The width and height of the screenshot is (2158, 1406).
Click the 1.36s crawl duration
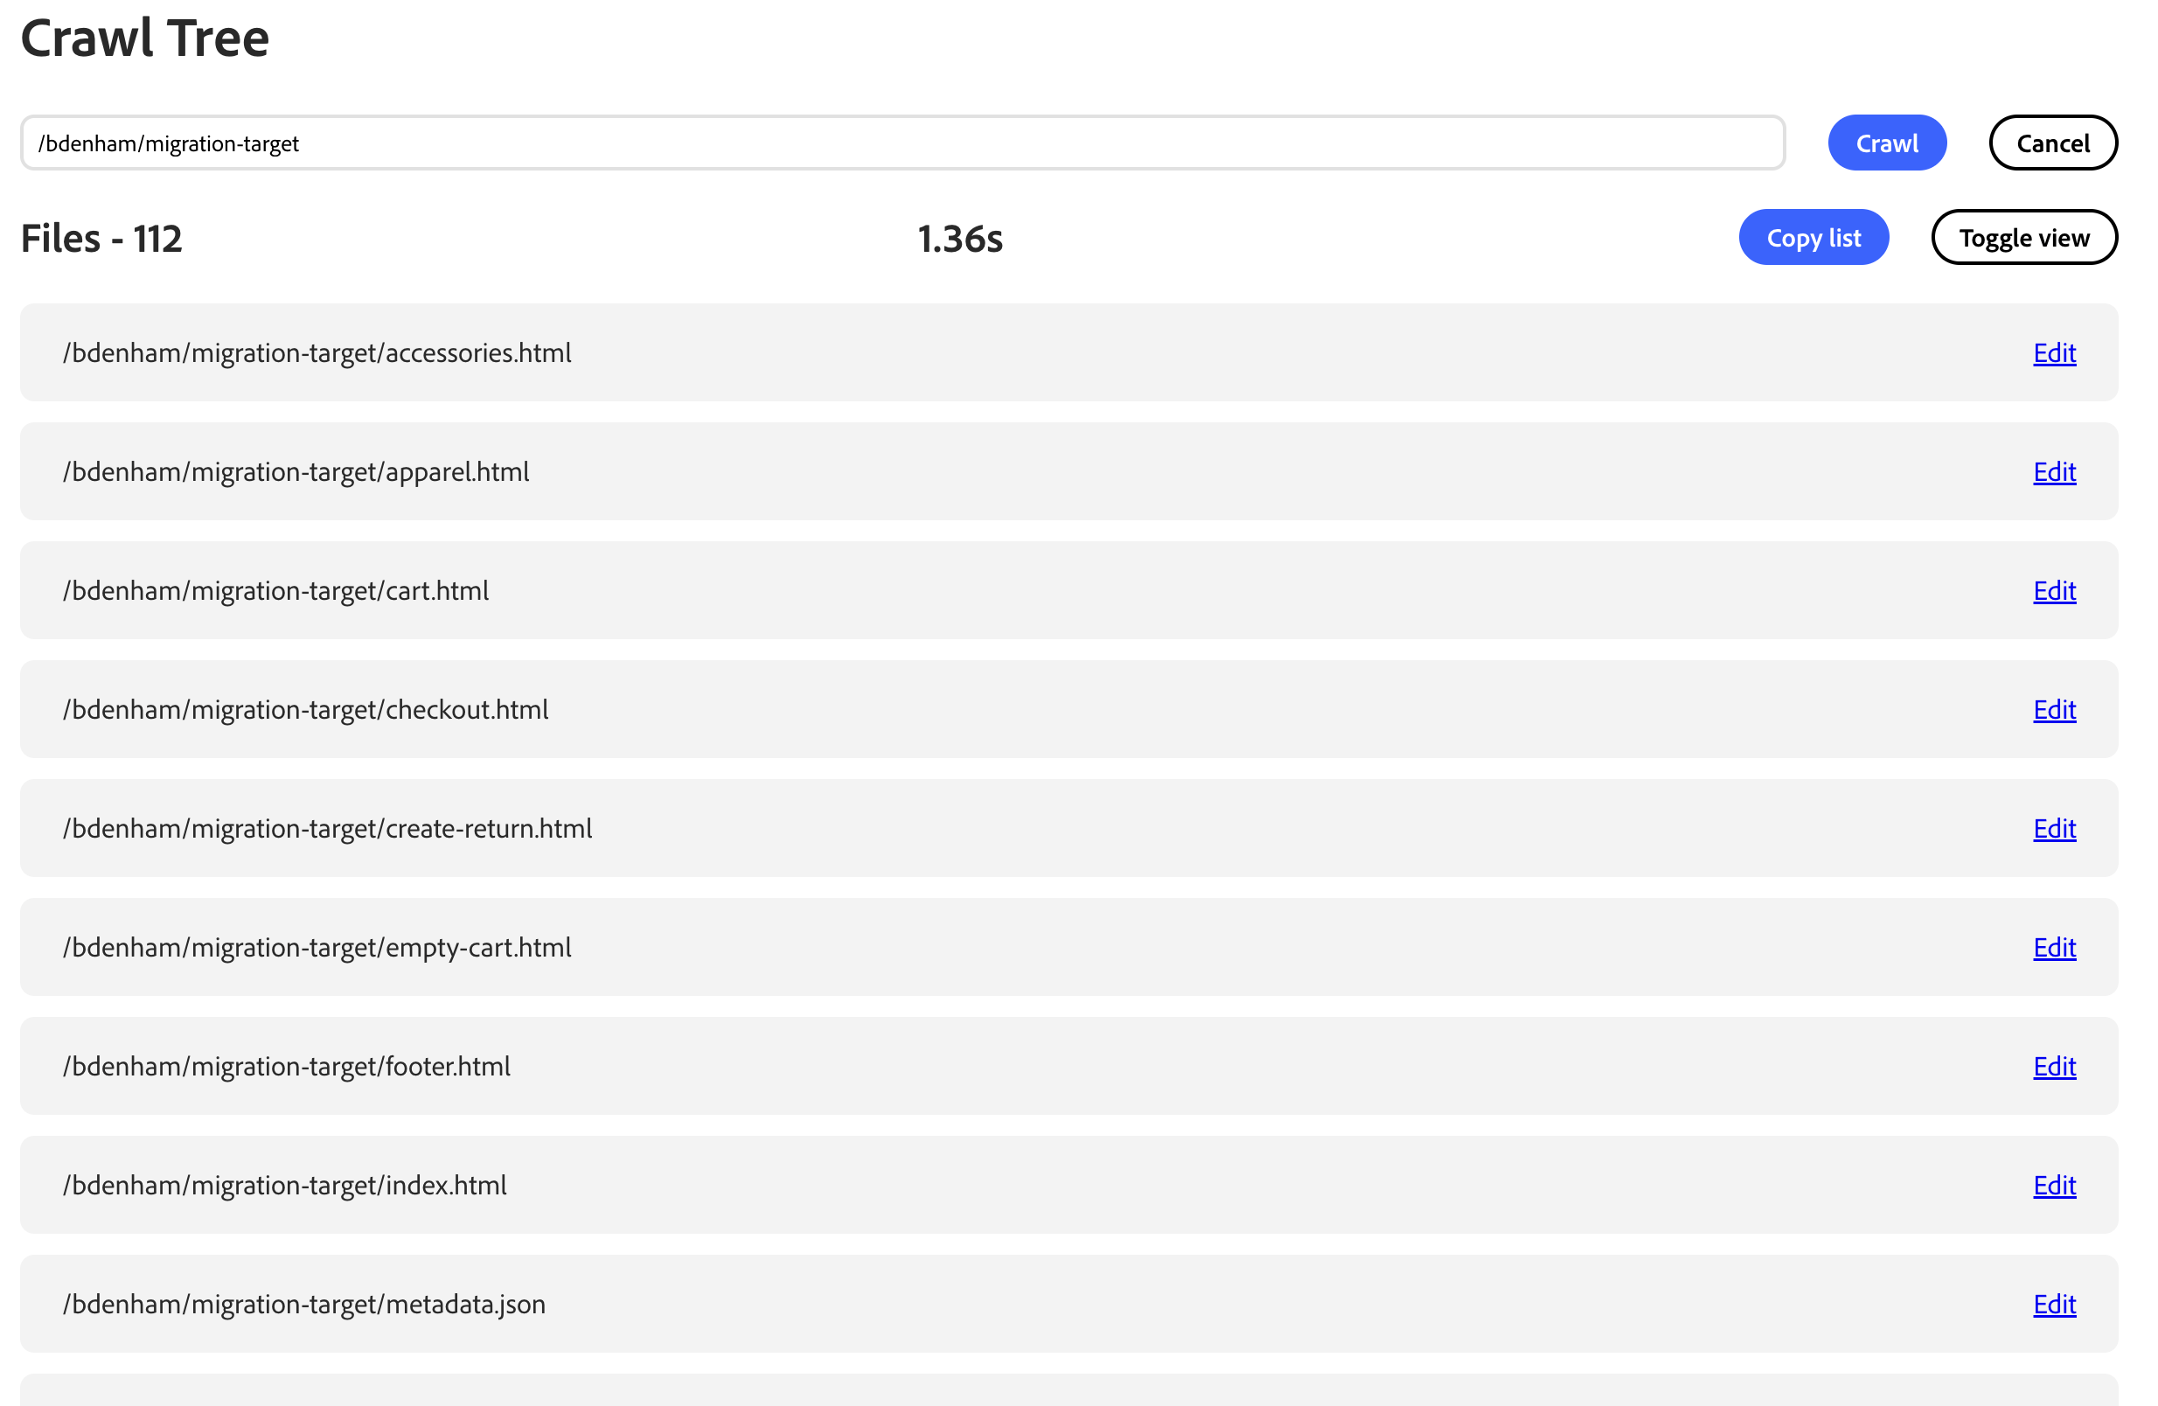pos(960,239)
